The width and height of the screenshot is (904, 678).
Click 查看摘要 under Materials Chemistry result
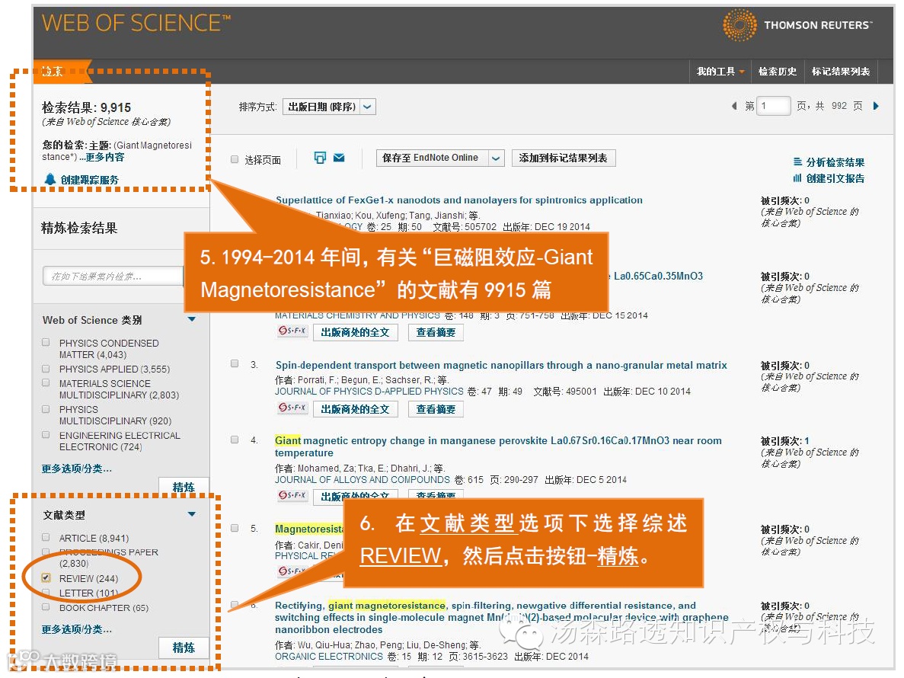tap(436, 332)
